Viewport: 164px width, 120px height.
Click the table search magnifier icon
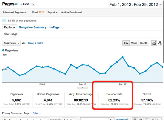click(x=111, y=119)
